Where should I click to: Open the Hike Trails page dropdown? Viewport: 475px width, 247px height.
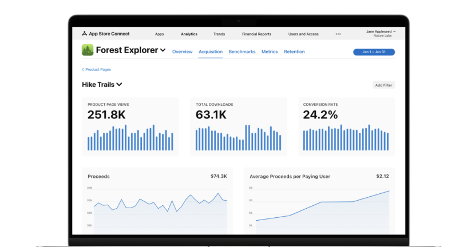coord(119,85)
